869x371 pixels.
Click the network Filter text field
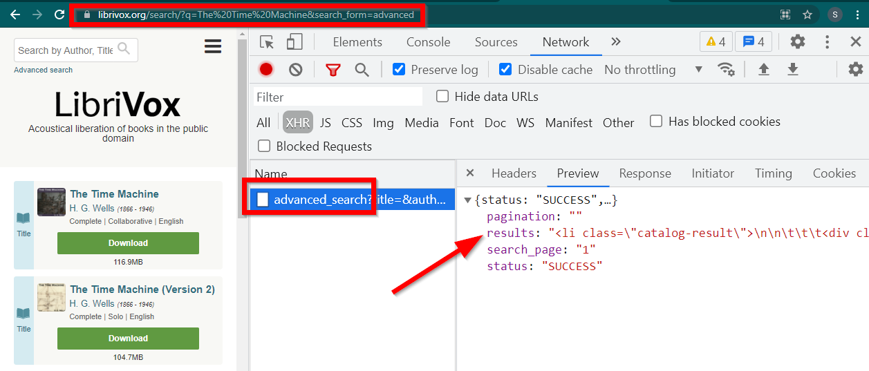point(337,97)
